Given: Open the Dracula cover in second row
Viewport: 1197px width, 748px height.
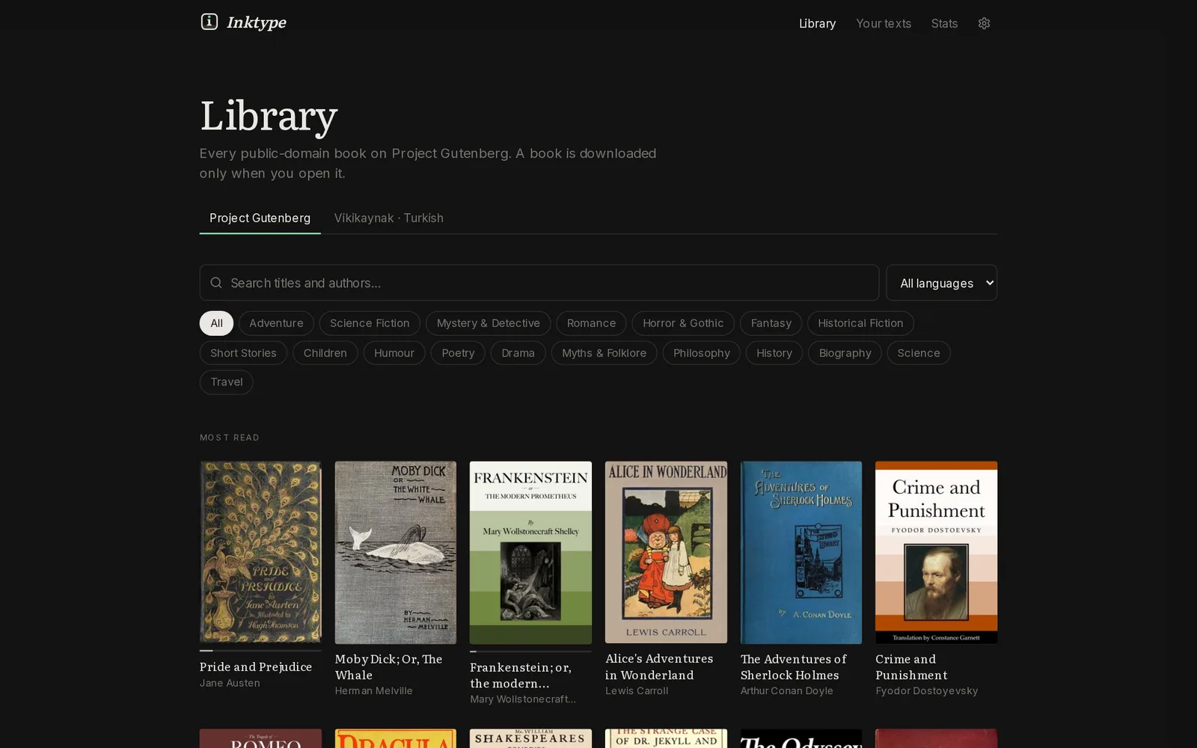Looking at the screenshot, I should 396,739.
